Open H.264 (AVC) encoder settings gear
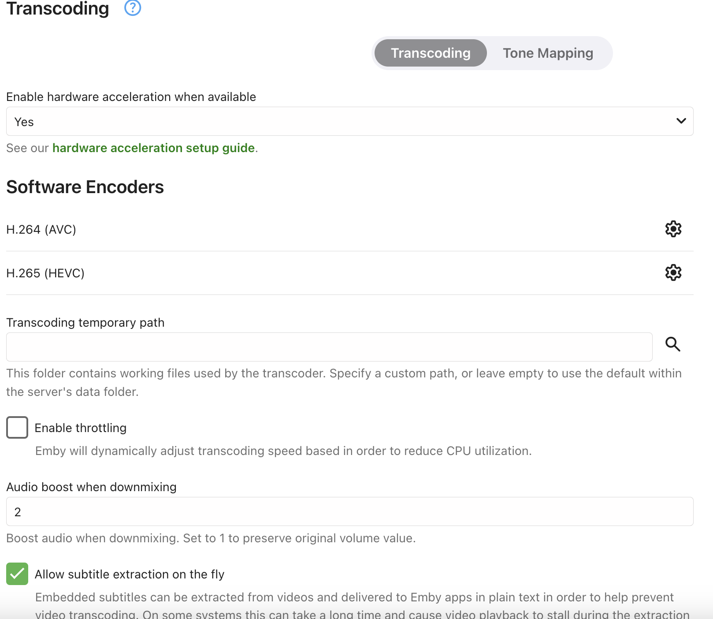 click(673, 229)
